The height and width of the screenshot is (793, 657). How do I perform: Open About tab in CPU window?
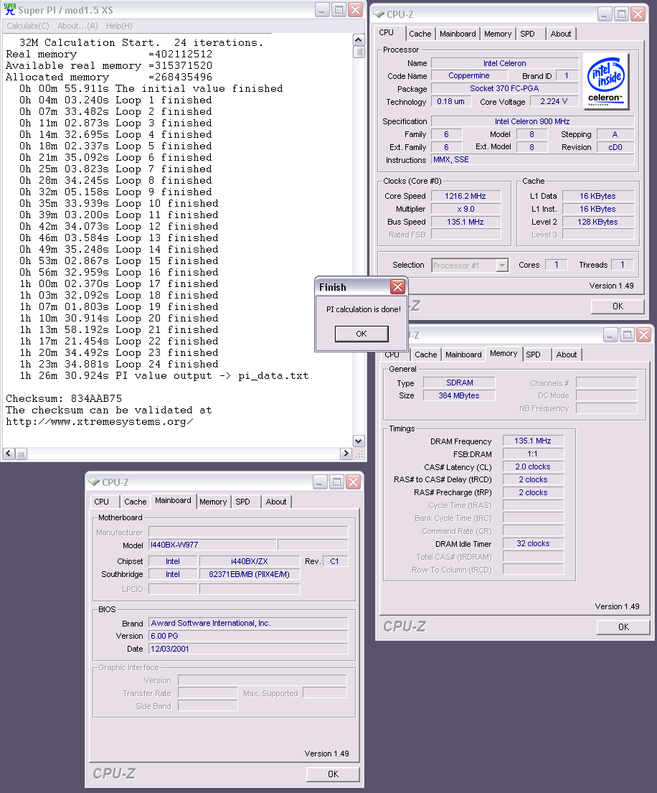[x=560, y=34]
